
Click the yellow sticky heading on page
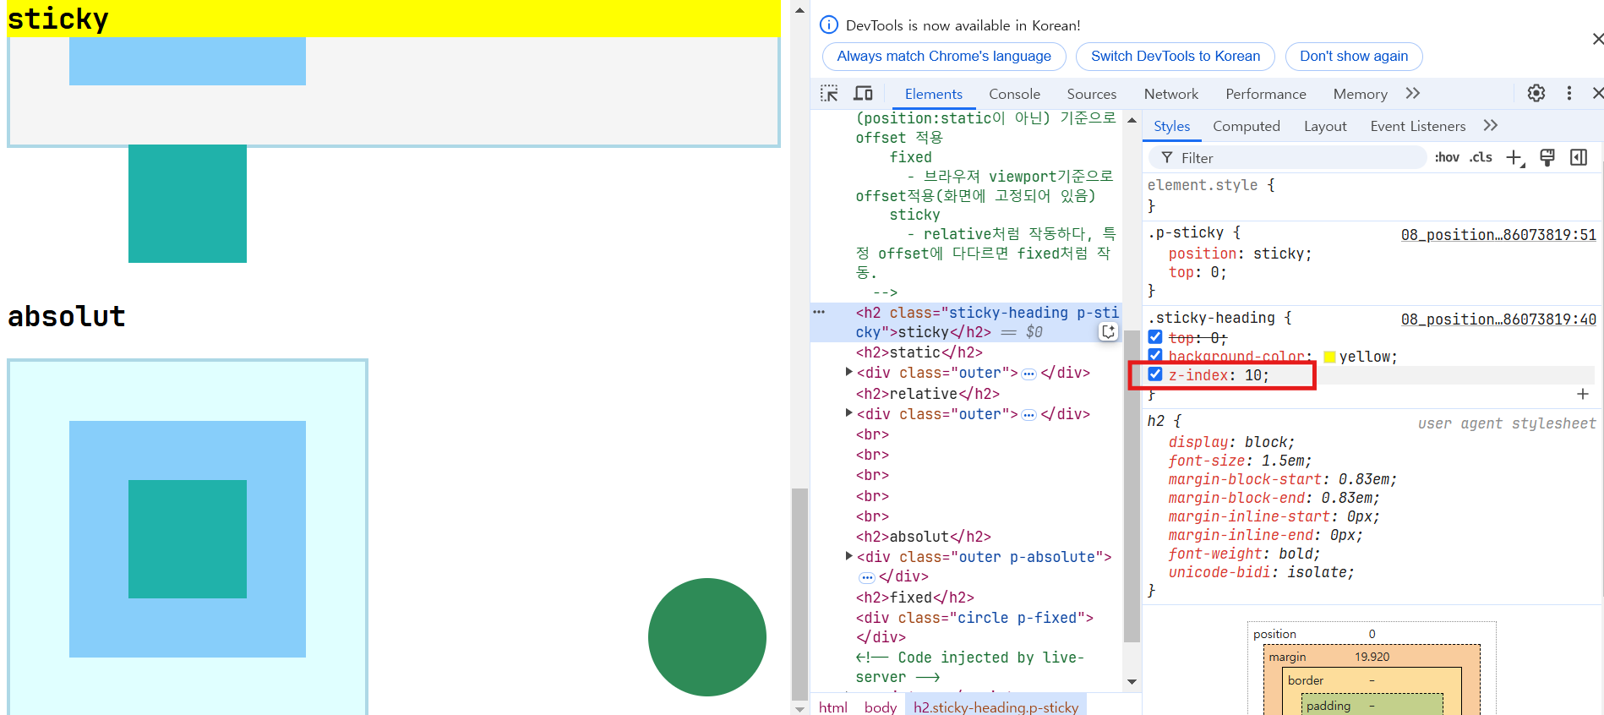[x=393, y=18]
